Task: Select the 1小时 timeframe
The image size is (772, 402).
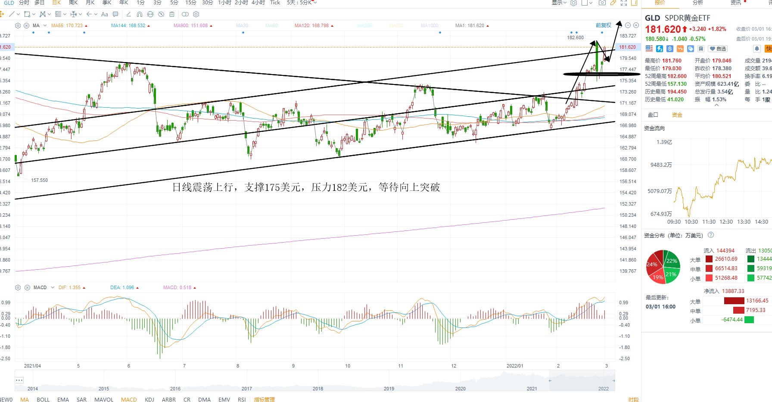Action: [224, 3]
